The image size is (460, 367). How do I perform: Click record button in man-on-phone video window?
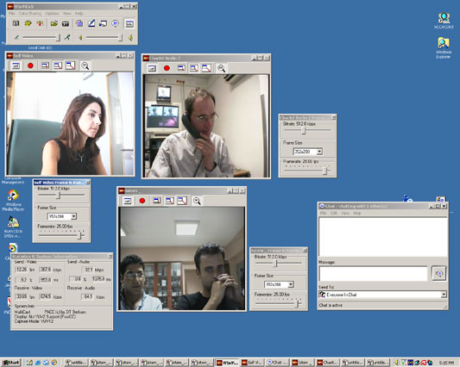(x=167, y=68)
